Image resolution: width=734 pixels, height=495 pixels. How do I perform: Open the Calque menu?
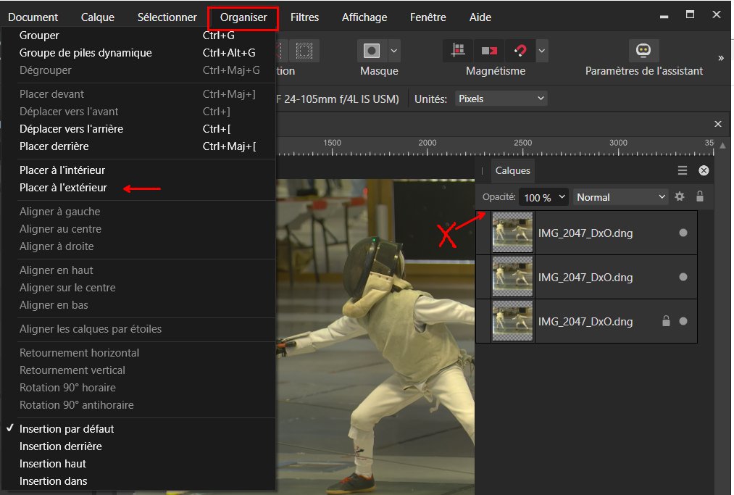point(97,17)
